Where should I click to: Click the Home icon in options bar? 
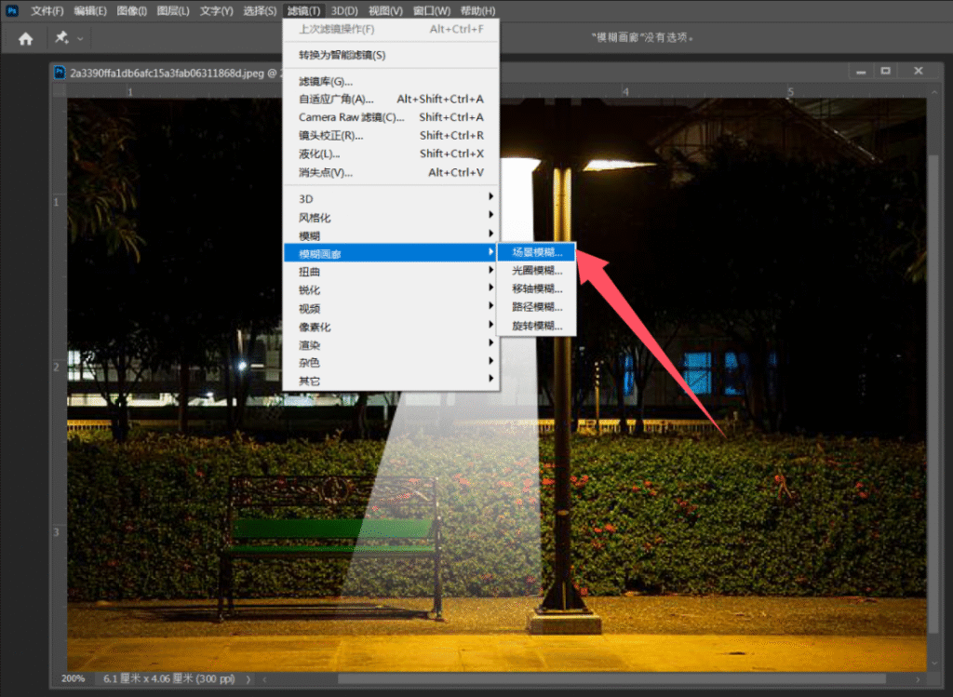pyautogui.click(x=25, y=39)
